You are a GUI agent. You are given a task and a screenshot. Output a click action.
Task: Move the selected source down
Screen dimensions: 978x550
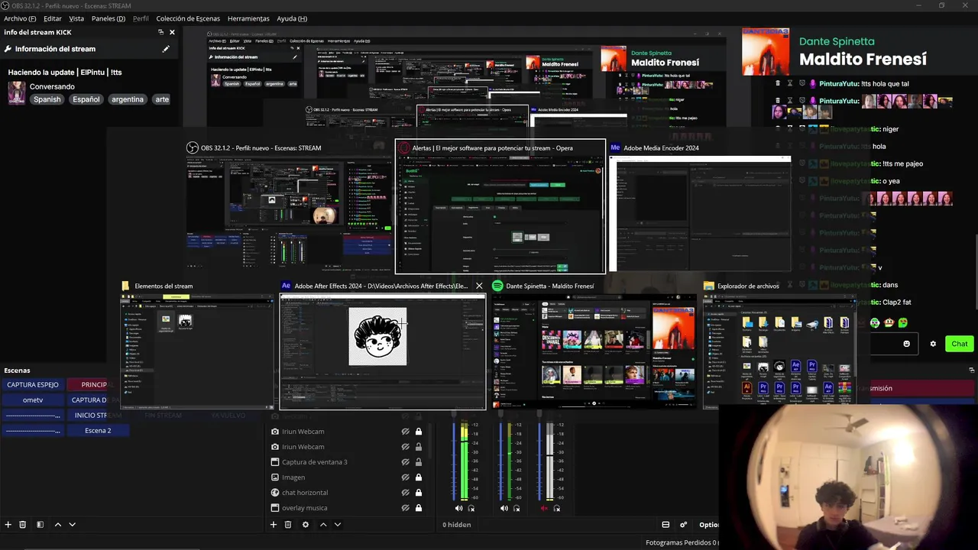coord(338,525)
